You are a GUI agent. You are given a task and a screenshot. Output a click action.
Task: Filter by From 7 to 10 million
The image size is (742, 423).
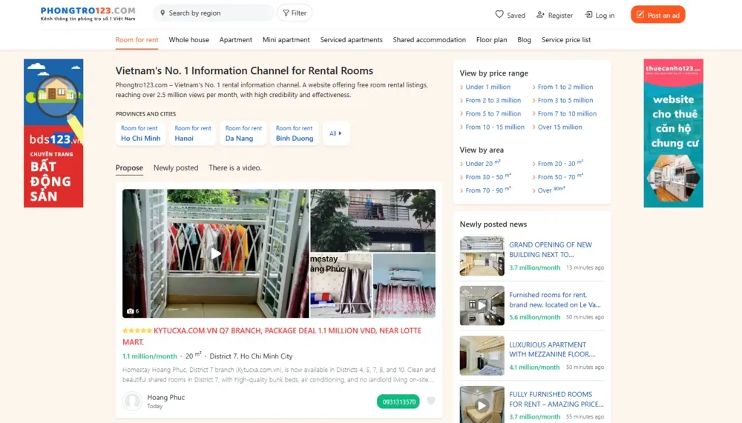[x=567, y=113]
